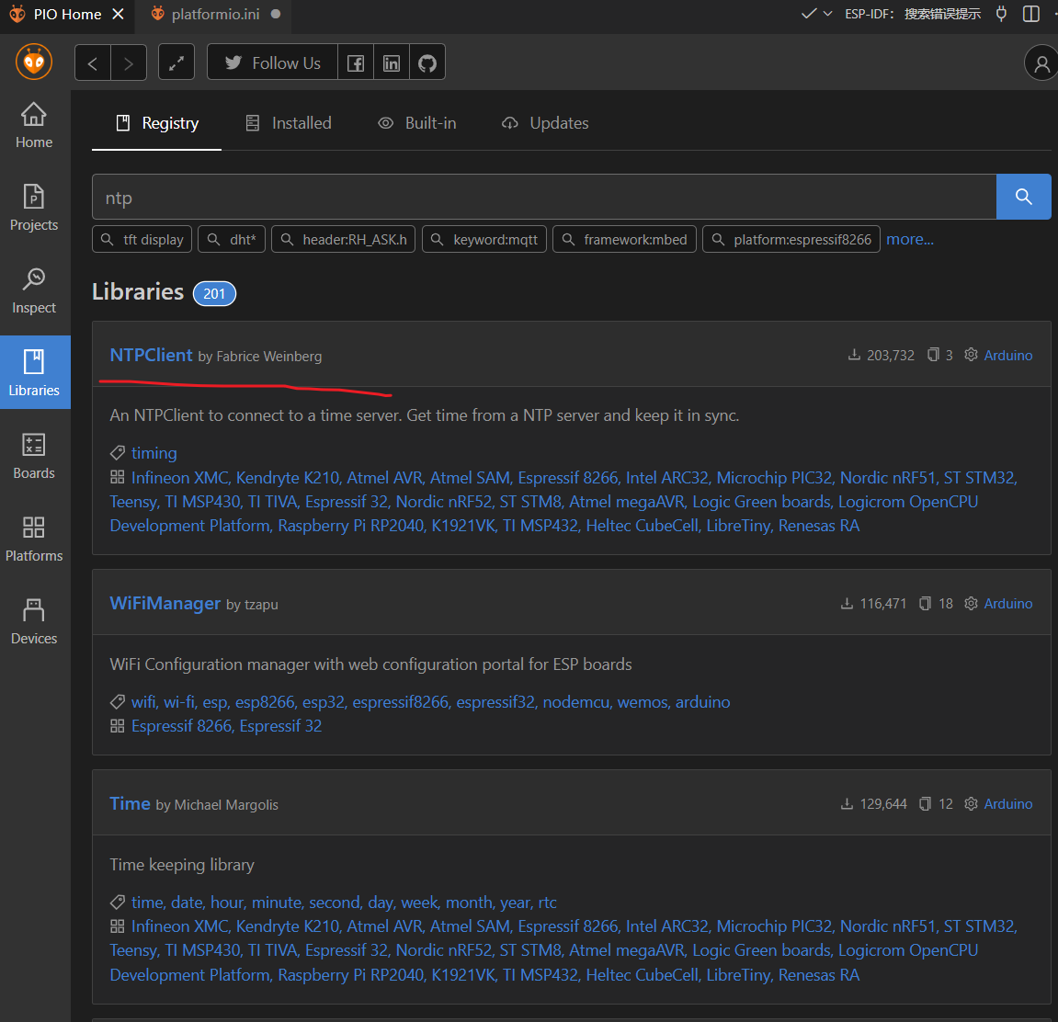This screenshot has width=1058, height=1022.
Task: Click Arduino framework link for NTPClient
Action: [1008, 356]
